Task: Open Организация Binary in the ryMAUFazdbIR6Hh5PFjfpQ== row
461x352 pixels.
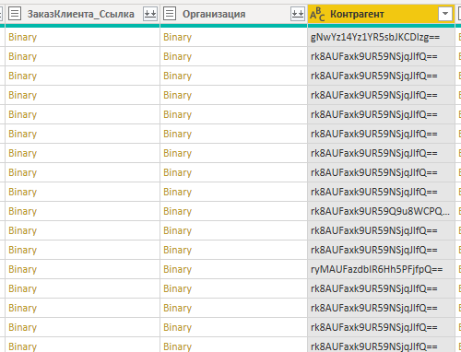Action: (178, 269)
